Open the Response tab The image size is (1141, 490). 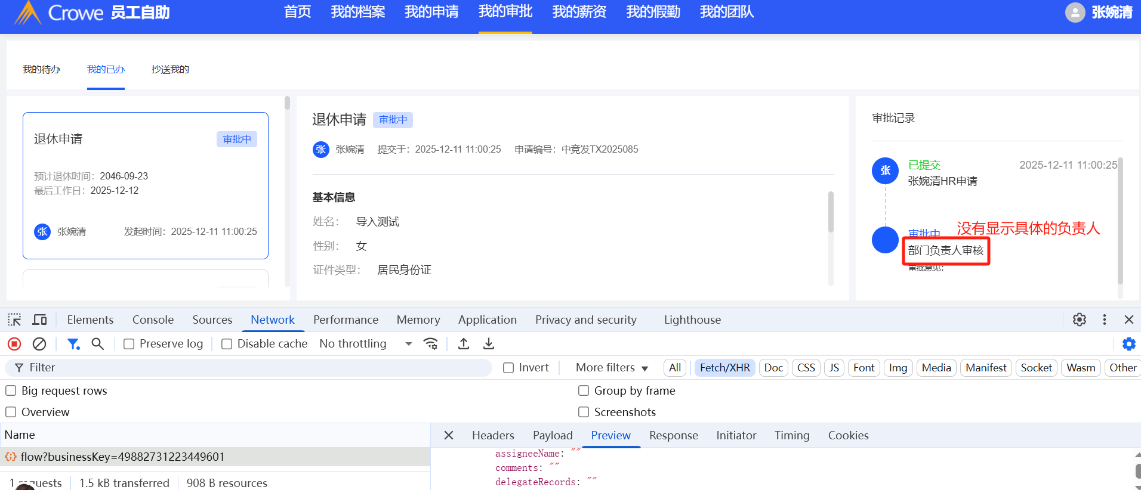coord(673,435)
